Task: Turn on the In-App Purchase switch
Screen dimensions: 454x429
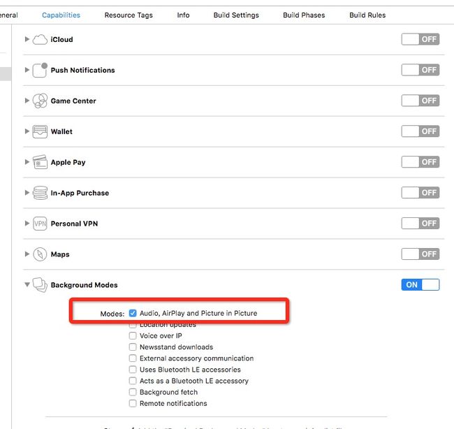Action: coord(420,193)
